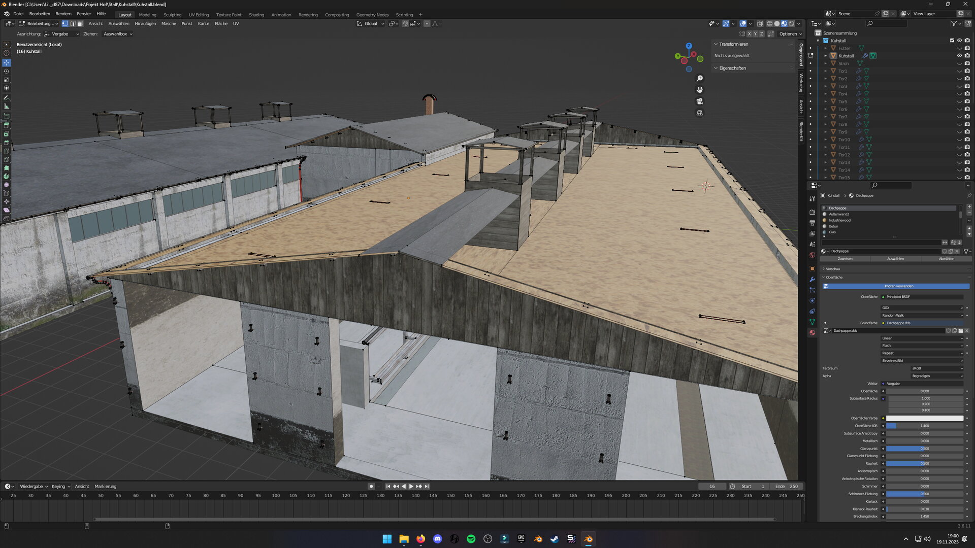
Task: Select the Measure tool in toolbar
Action: [x=7, y=107]
